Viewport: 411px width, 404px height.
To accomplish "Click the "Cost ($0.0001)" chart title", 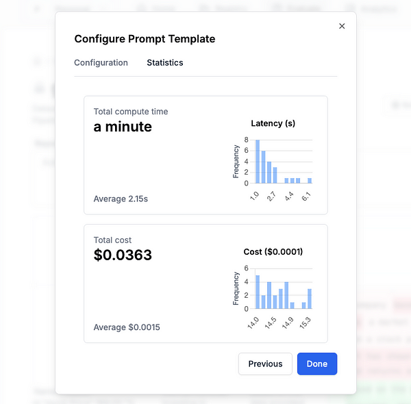I will [x=273, y=251].
